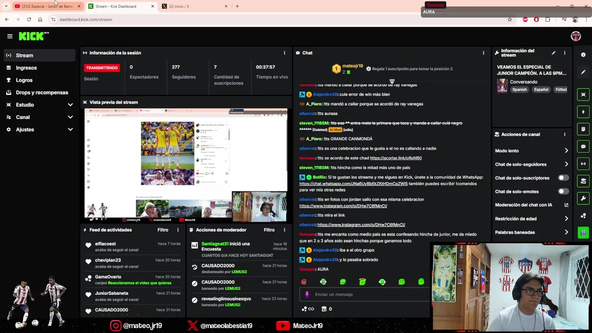Open Moderación del chat con IA external link
The image size is (592, 333).
coord(566,205)
